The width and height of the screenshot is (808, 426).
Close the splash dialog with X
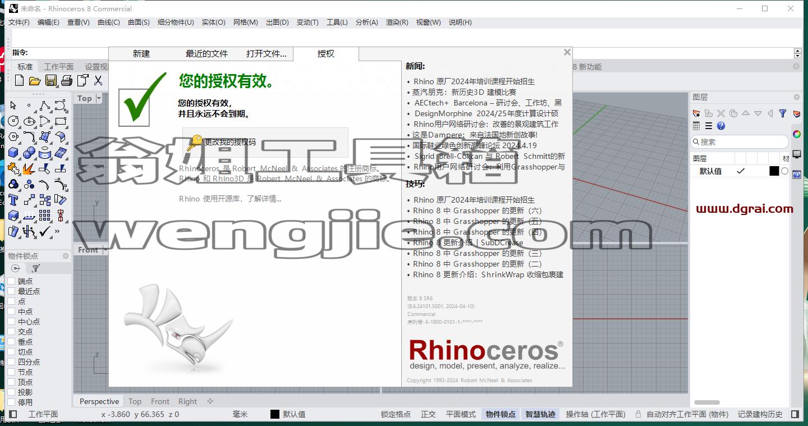coord(567,52)
